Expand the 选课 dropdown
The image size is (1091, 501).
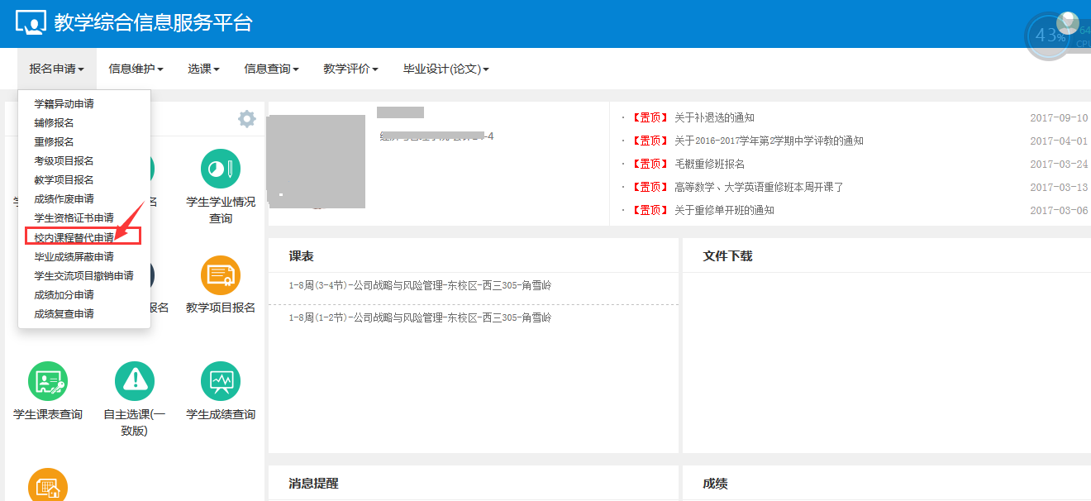(203, 69)
